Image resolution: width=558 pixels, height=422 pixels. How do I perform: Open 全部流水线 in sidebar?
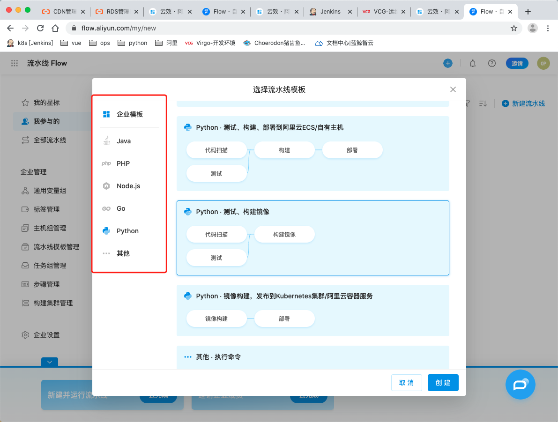pos(44,140)
